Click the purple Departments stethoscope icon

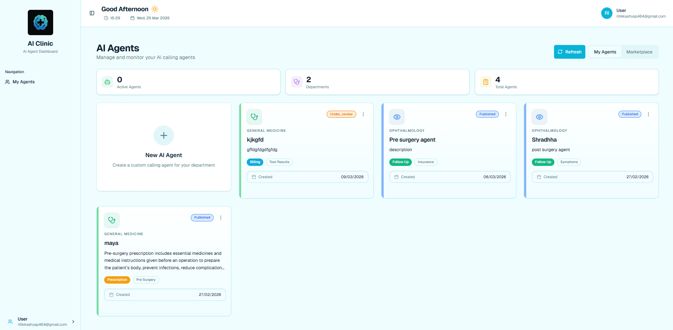pos(296,82)
